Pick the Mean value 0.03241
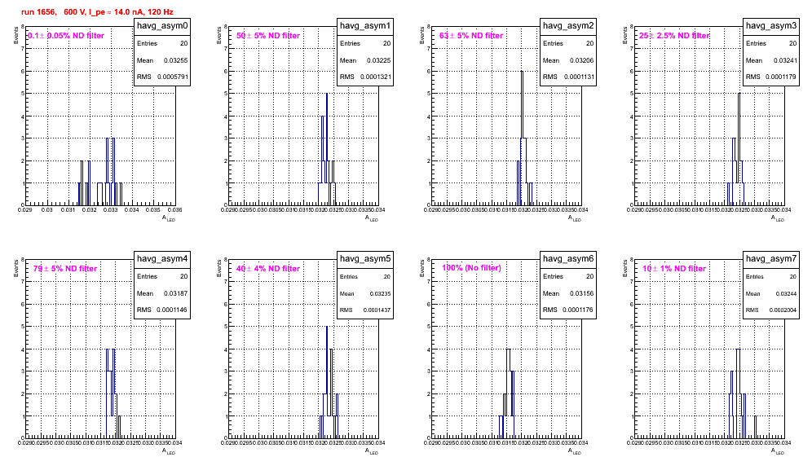This screenshot has height=466, width=812. [784, 60]
